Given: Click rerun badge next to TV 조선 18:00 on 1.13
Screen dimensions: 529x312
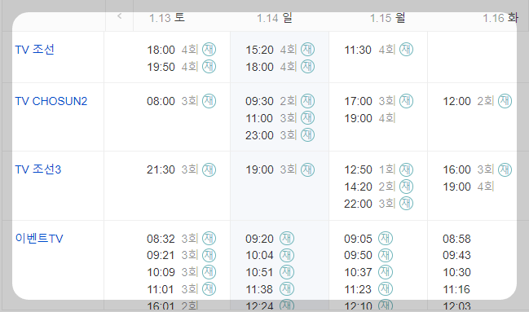Looking at the screenshot, I should coord(209,49).
